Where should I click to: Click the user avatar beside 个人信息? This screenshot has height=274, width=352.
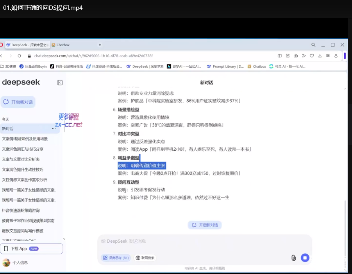click(6, 263)
